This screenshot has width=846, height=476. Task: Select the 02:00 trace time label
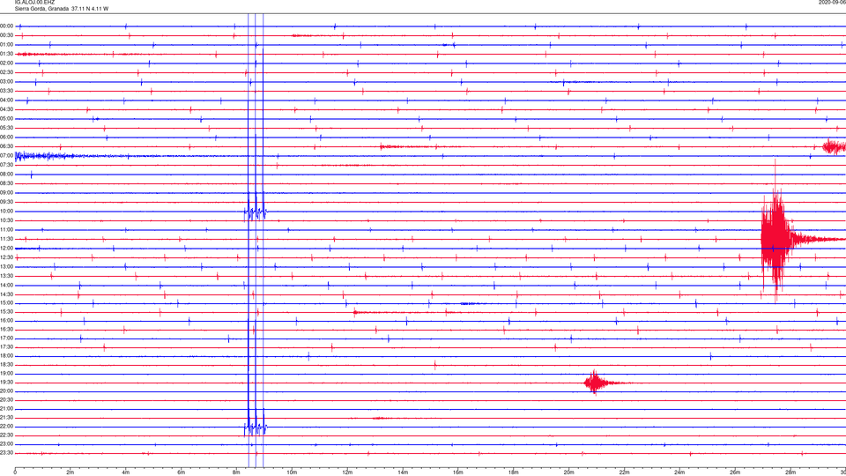click(x=6, y=63)
